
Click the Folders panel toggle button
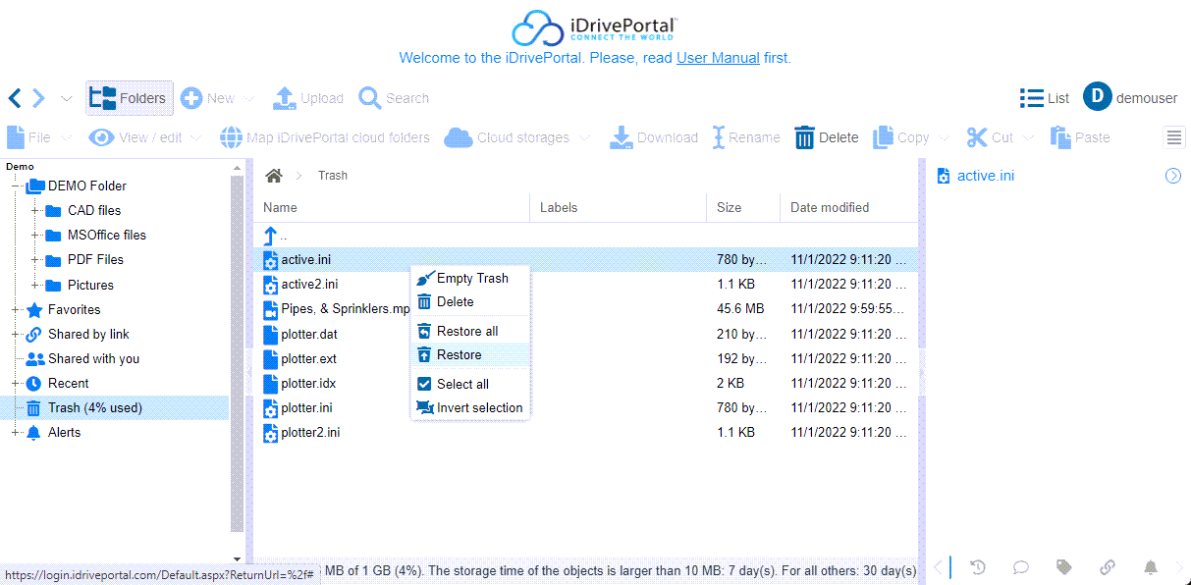[x=129, y=98]
